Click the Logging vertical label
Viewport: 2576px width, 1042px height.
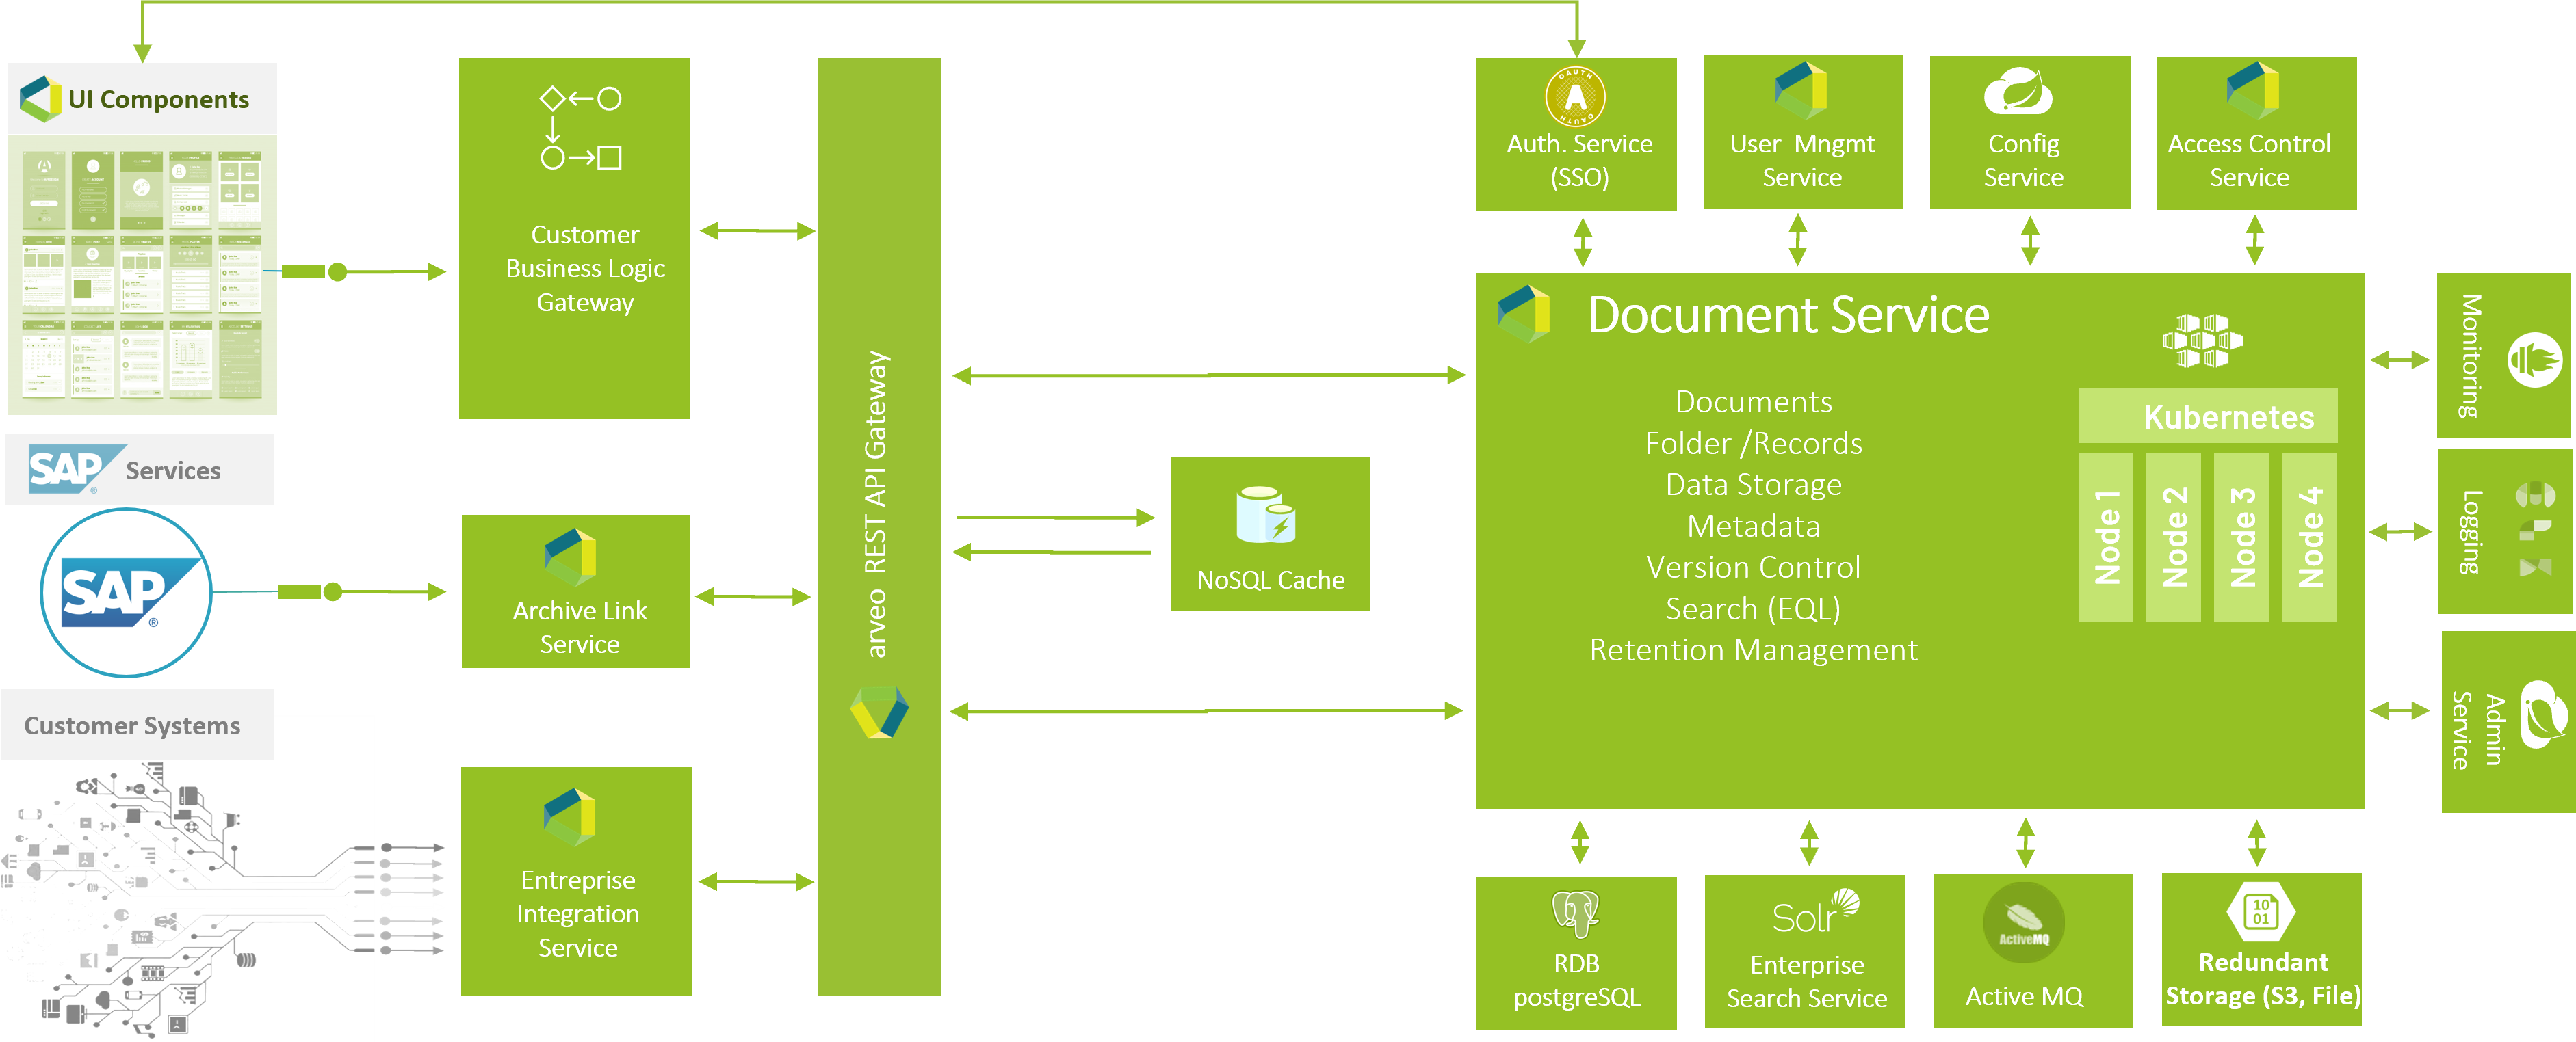click(2471, 531)
